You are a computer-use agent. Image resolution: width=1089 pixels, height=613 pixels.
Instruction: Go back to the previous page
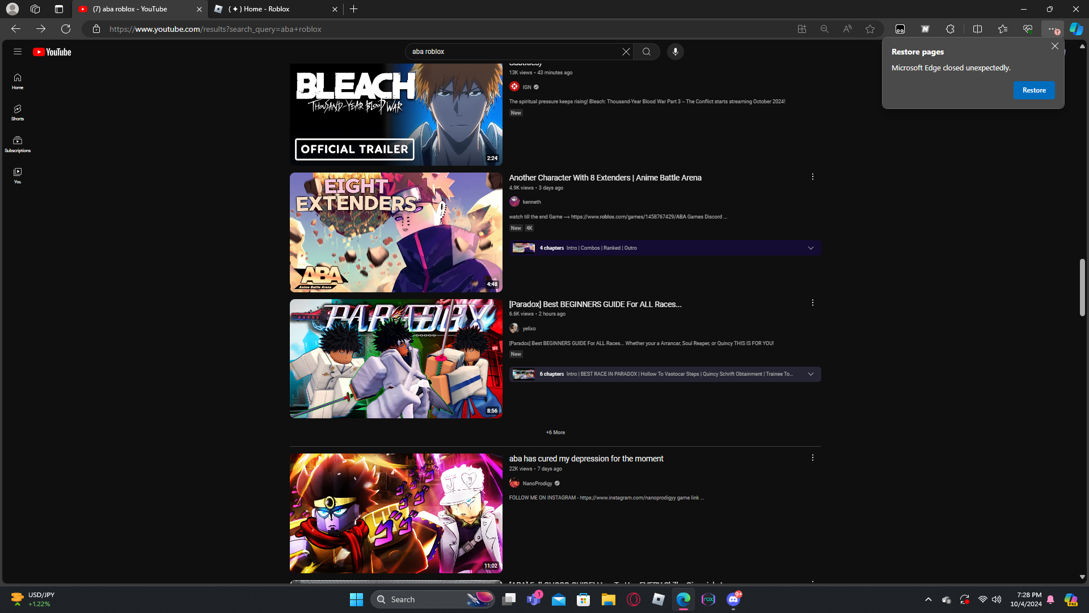coord(16,29)
